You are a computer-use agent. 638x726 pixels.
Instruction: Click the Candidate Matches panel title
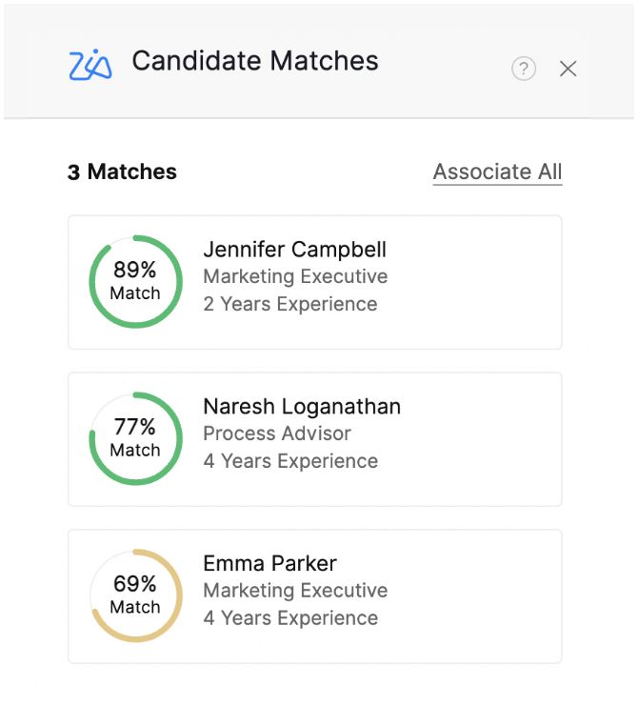pyautogui.click(x=255, y=61)
